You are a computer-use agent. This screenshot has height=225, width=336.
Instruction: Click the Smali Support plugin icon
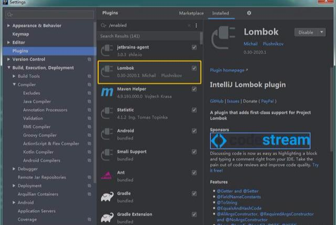coord(107,155)
